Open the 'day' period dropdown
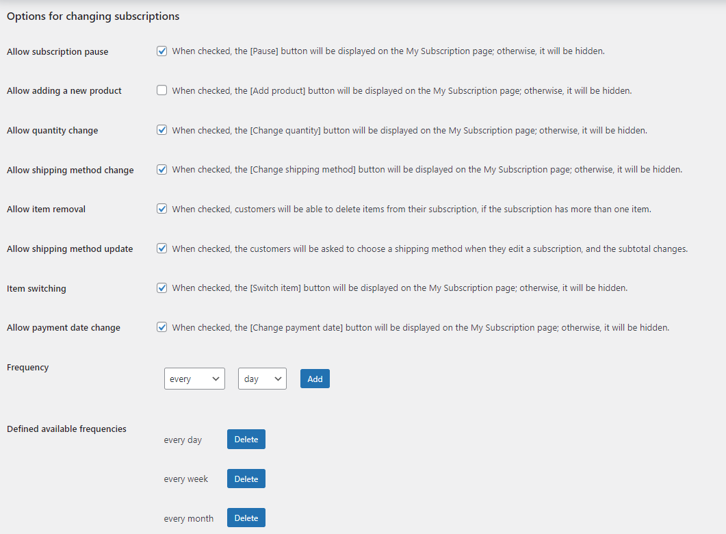Viewport: 726px width, 534px height. 262,378
